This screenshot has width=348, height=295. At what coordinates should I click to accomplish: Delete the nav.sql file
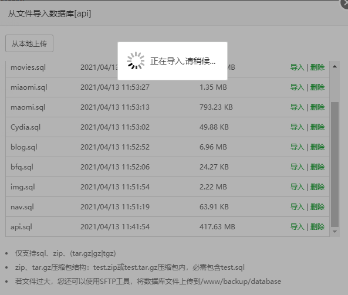[x=317, y=207]
